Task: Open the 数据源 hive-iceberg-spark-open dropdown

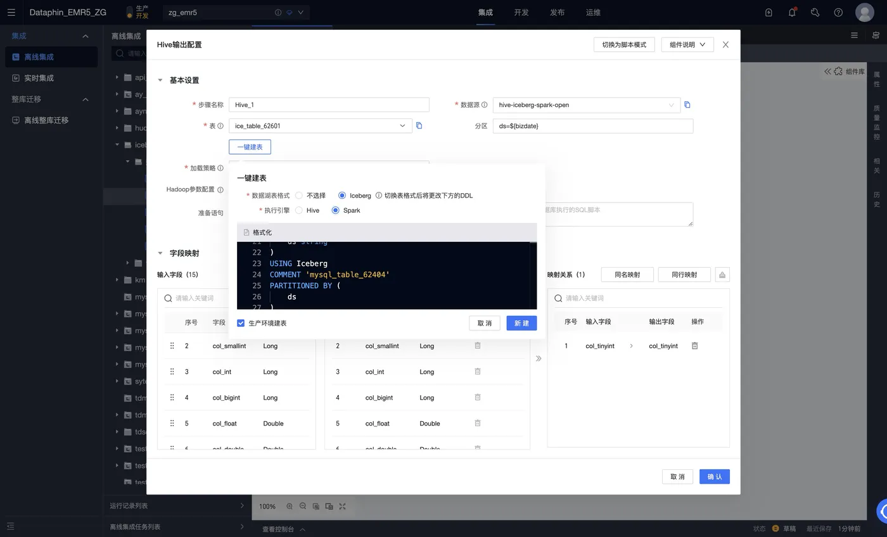Action: click(x=586, y=105)
